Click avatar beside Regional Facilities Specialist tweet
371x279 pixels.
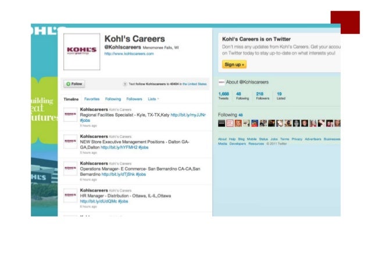pos(70,114)
